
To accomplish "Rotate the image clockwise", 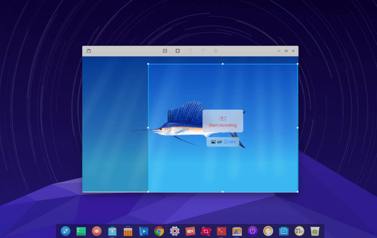I will 203,51.
